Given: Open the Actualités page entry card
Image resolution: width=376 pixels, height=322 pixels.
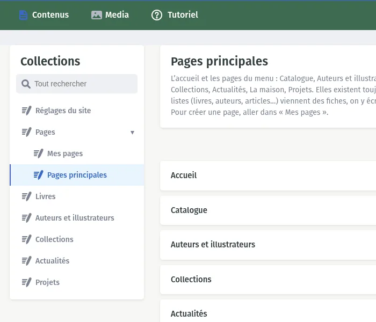Looking at the screenshot, I should click(268, 311).
